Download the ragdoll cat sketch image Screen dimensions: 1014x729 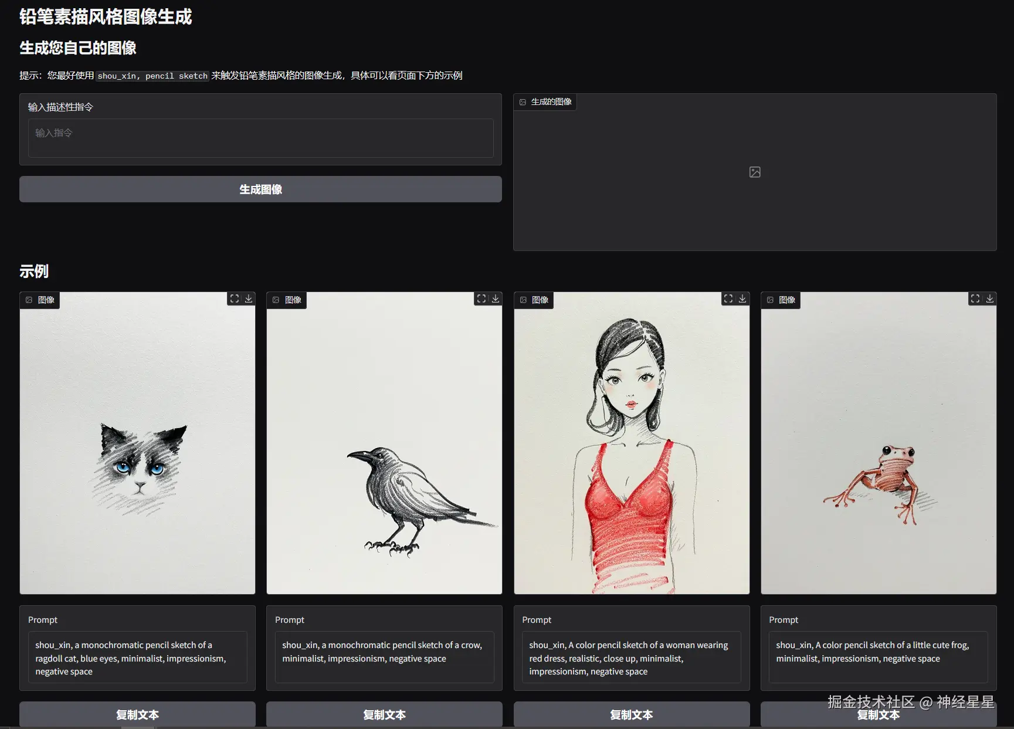(249, 299)
